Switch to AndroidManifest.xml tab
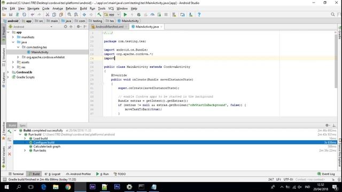Screen dimensions: 342x192 pos(109,27)
